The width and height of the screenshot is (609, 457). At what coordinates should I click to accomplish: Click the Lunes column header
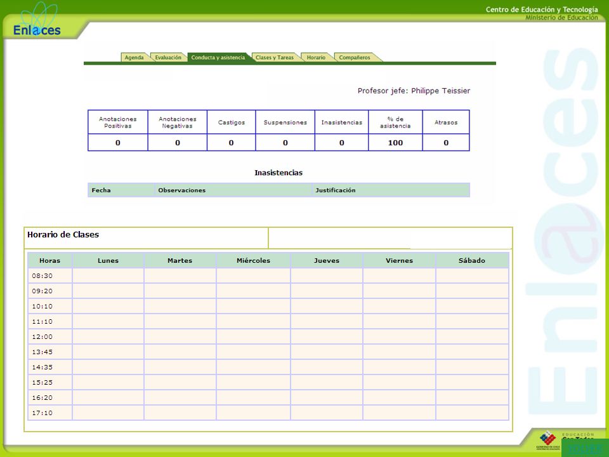[108, 260]
